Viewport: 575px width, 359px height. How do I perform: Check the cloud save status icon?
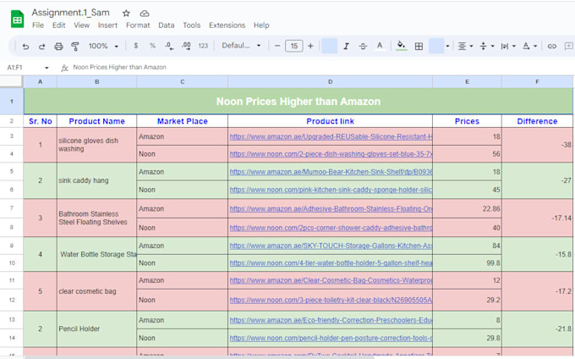tap(145, 14)
